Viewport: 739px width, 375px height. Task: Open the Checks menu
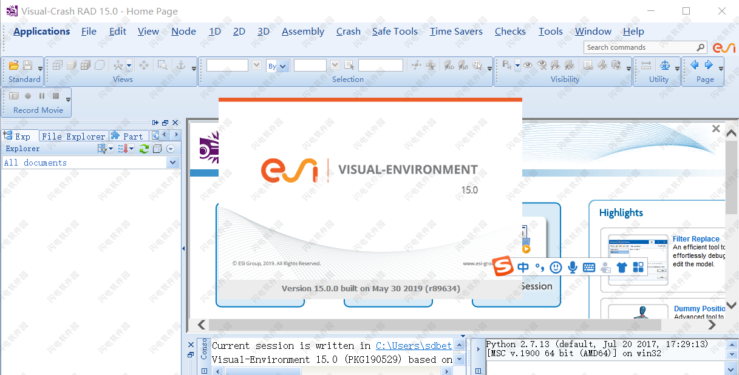(x=510, y=32)
